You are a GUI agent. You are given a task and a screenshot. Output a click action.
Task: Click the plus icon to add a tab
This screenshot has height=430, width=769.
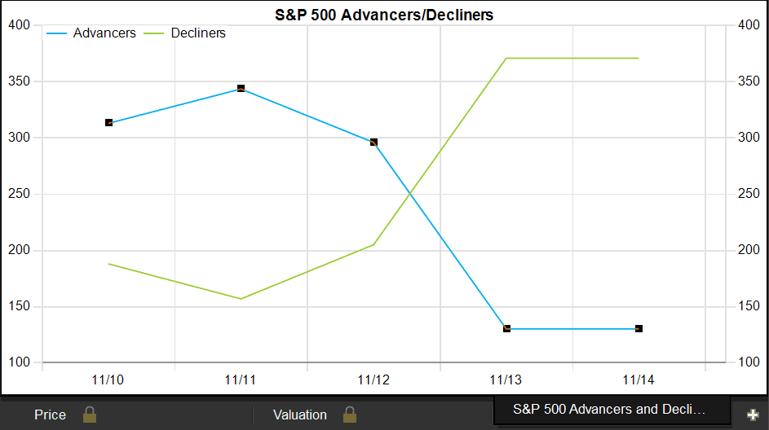click(752, 415)
